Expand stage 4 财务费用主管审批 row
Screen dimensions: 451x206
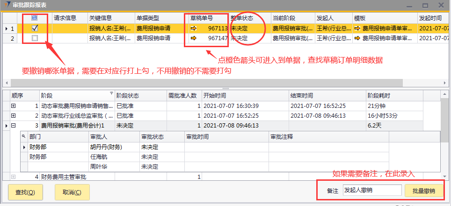click(14, 177)
